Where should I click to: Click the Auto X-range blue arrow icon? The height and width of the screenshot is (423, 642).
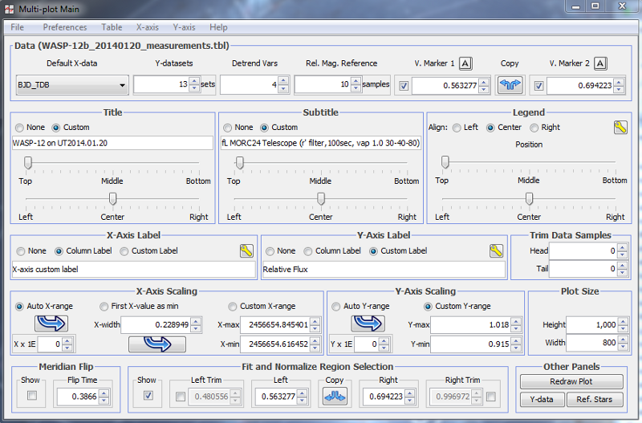point(51,323)
